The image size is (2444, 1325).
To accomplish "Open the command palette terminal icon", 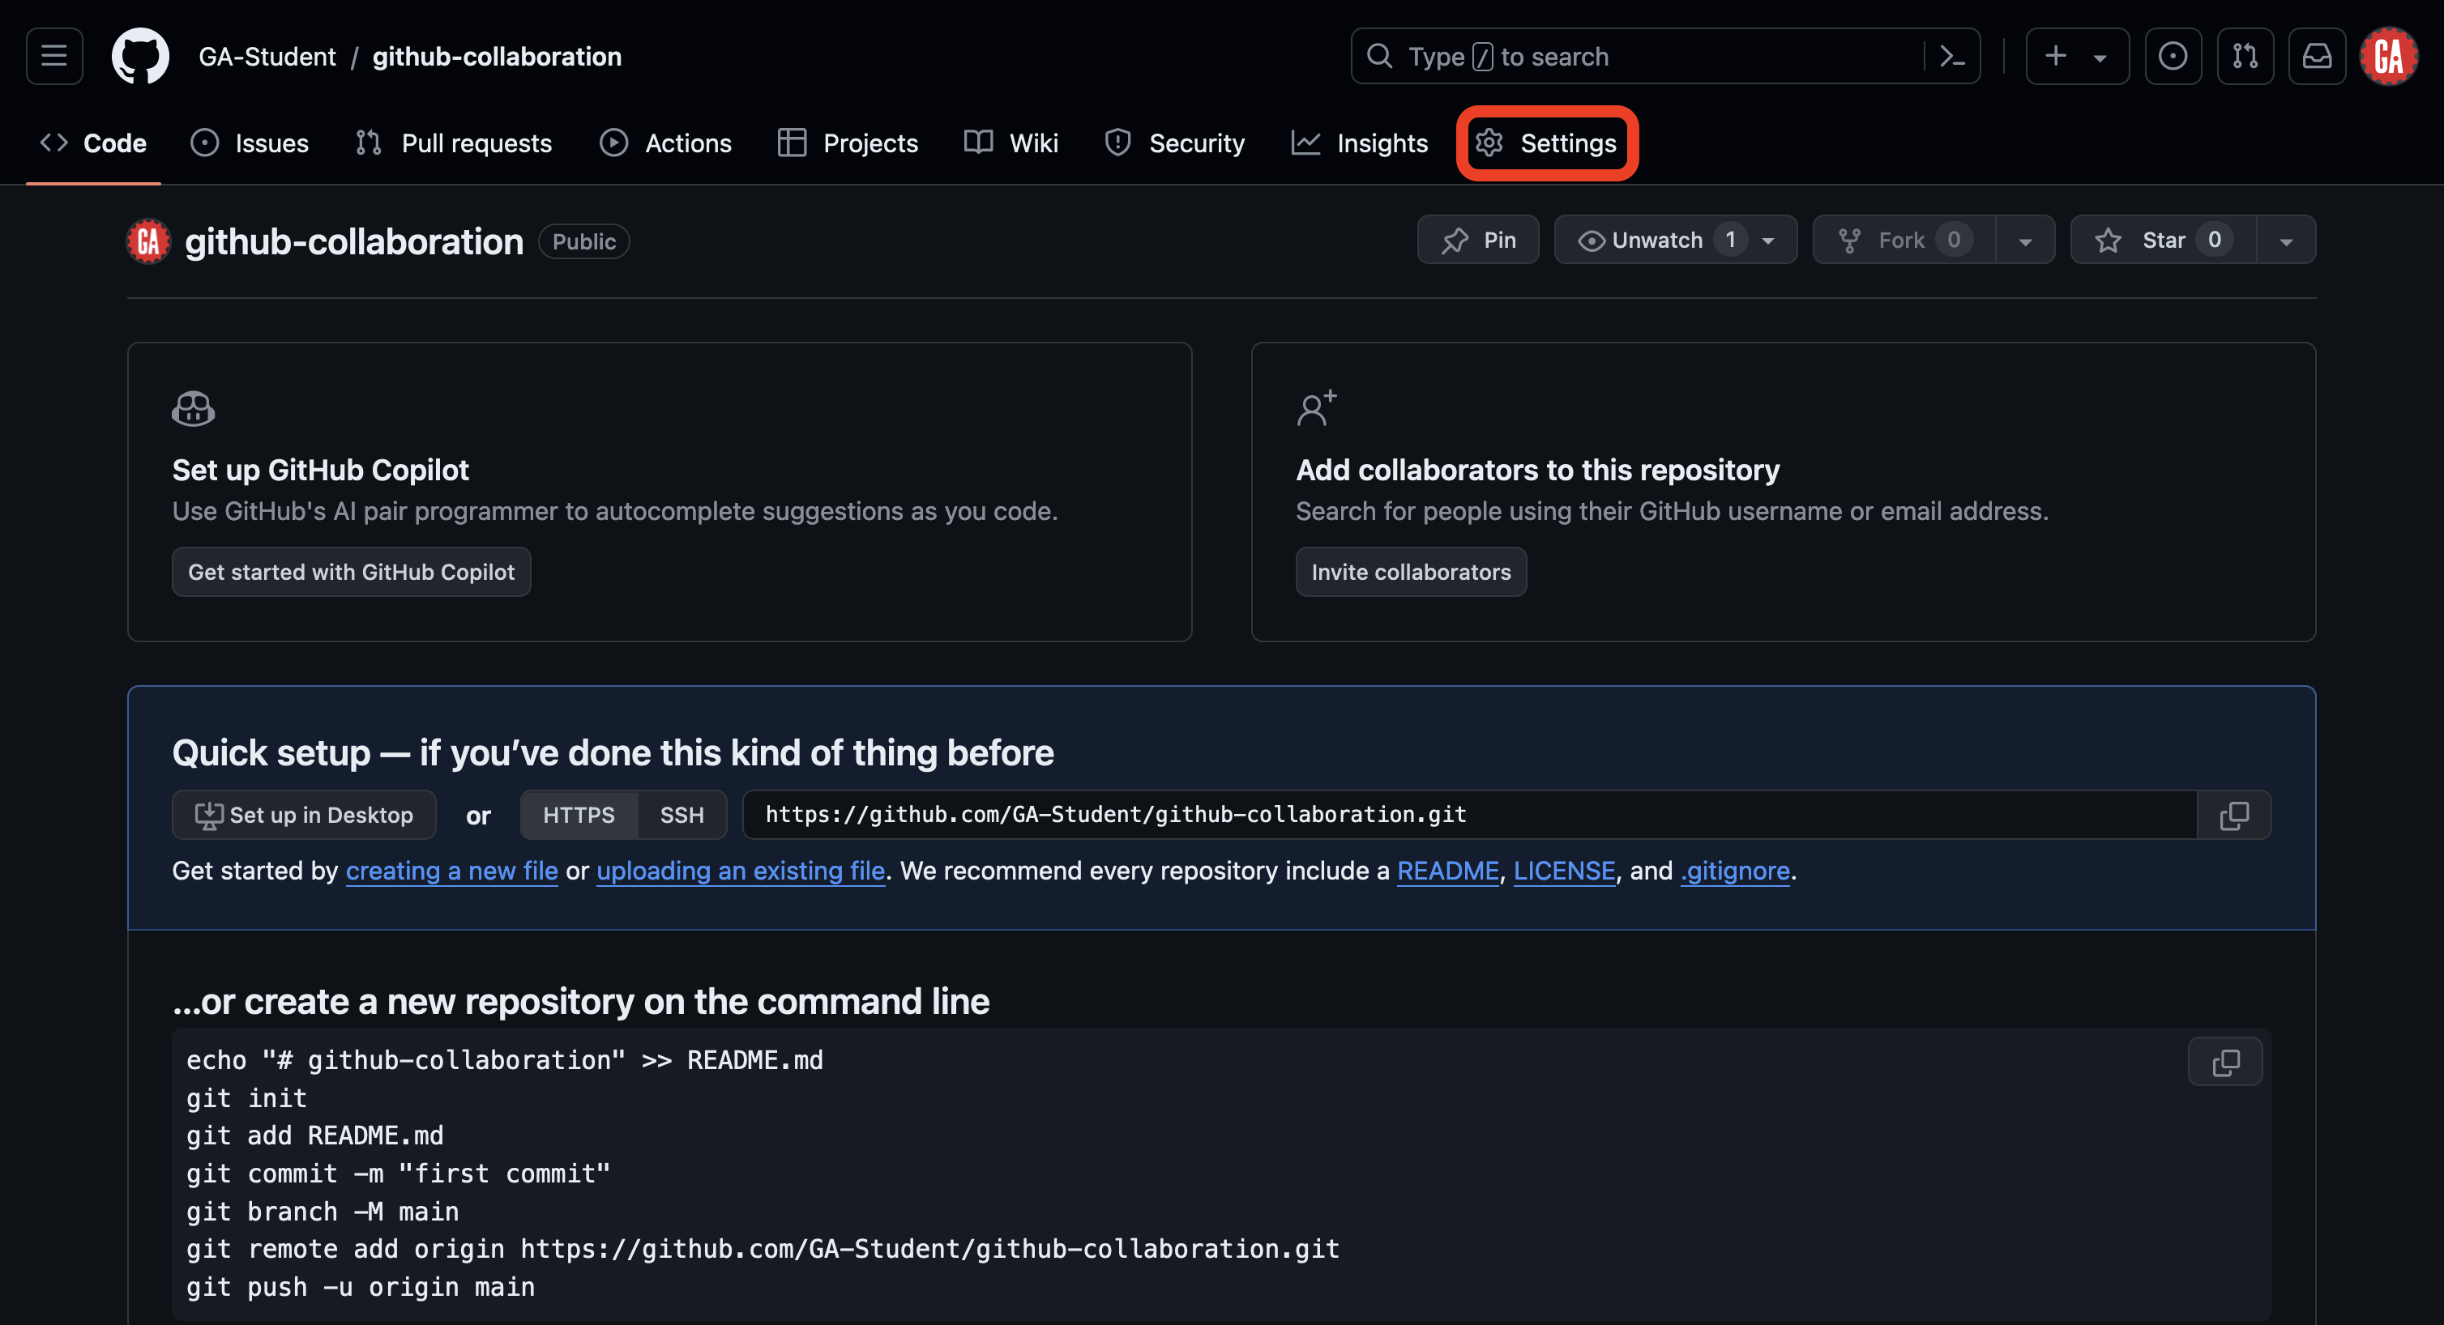I will pyautogui.click(x=1954, y=56).
